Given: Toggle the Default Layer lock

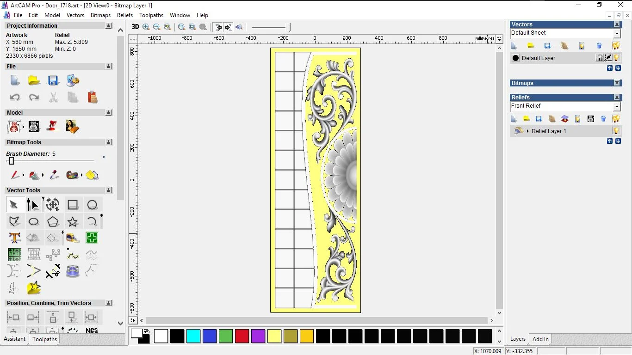Looking at the screenshot, I should point(600,58).
